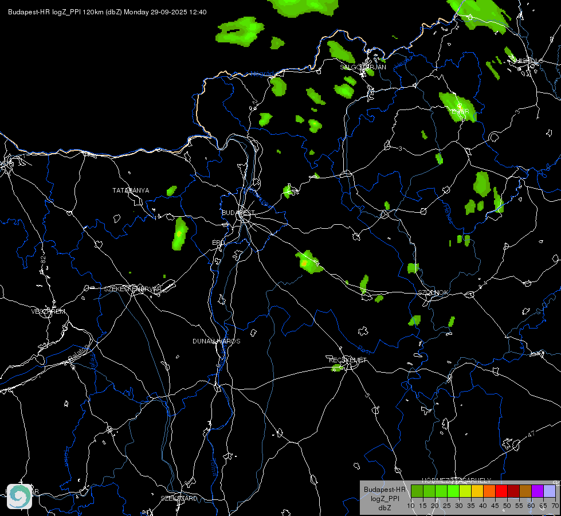The width and height of the screenshot is (561, 516).
Task: Click the SZOLNOK city label
Action: coord(433,292)
